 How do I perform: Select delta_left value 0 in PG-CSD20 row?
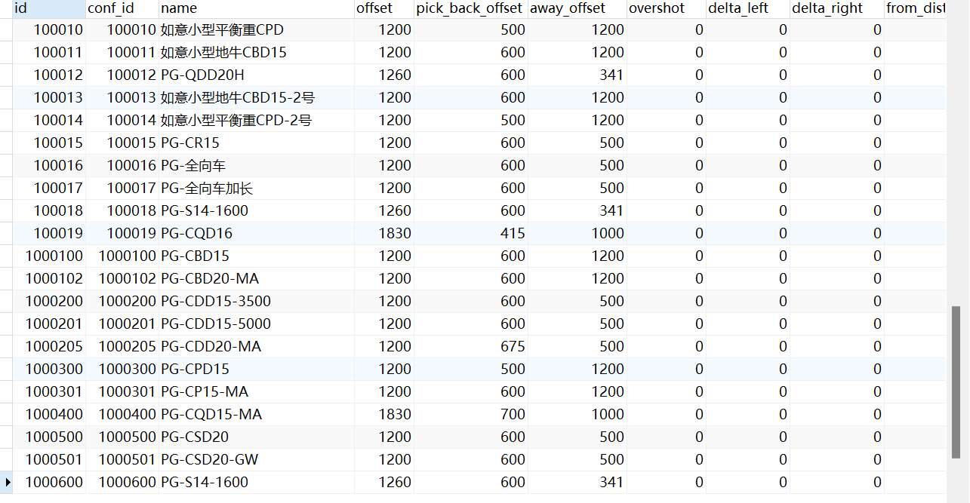(747, 437)
